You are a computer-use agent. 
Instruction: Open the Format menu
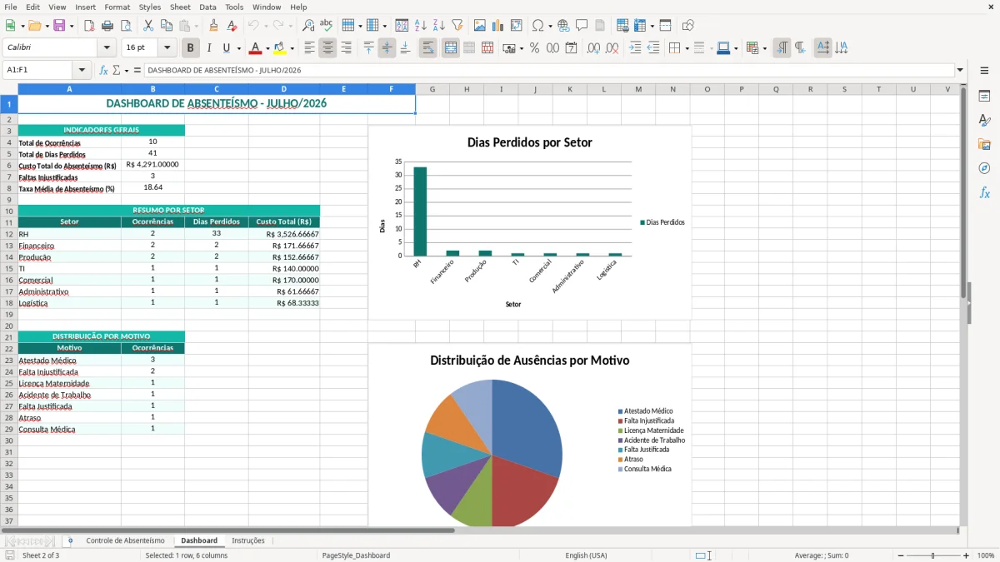point(117,7)
